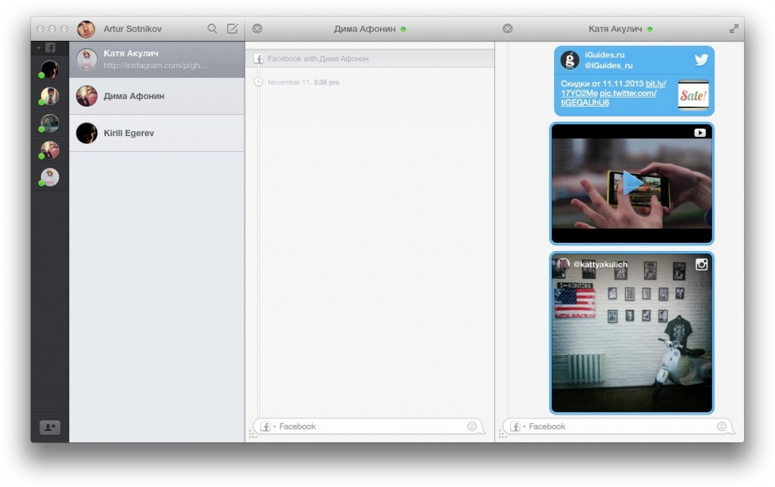Select the Kirill Egerev conversation
The image size is (775, 487).
tap(157, 133)
